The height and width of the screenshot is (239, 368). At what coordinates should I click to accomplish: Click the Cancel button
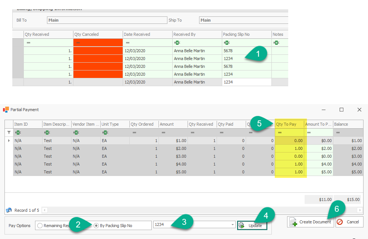[349, 222]
